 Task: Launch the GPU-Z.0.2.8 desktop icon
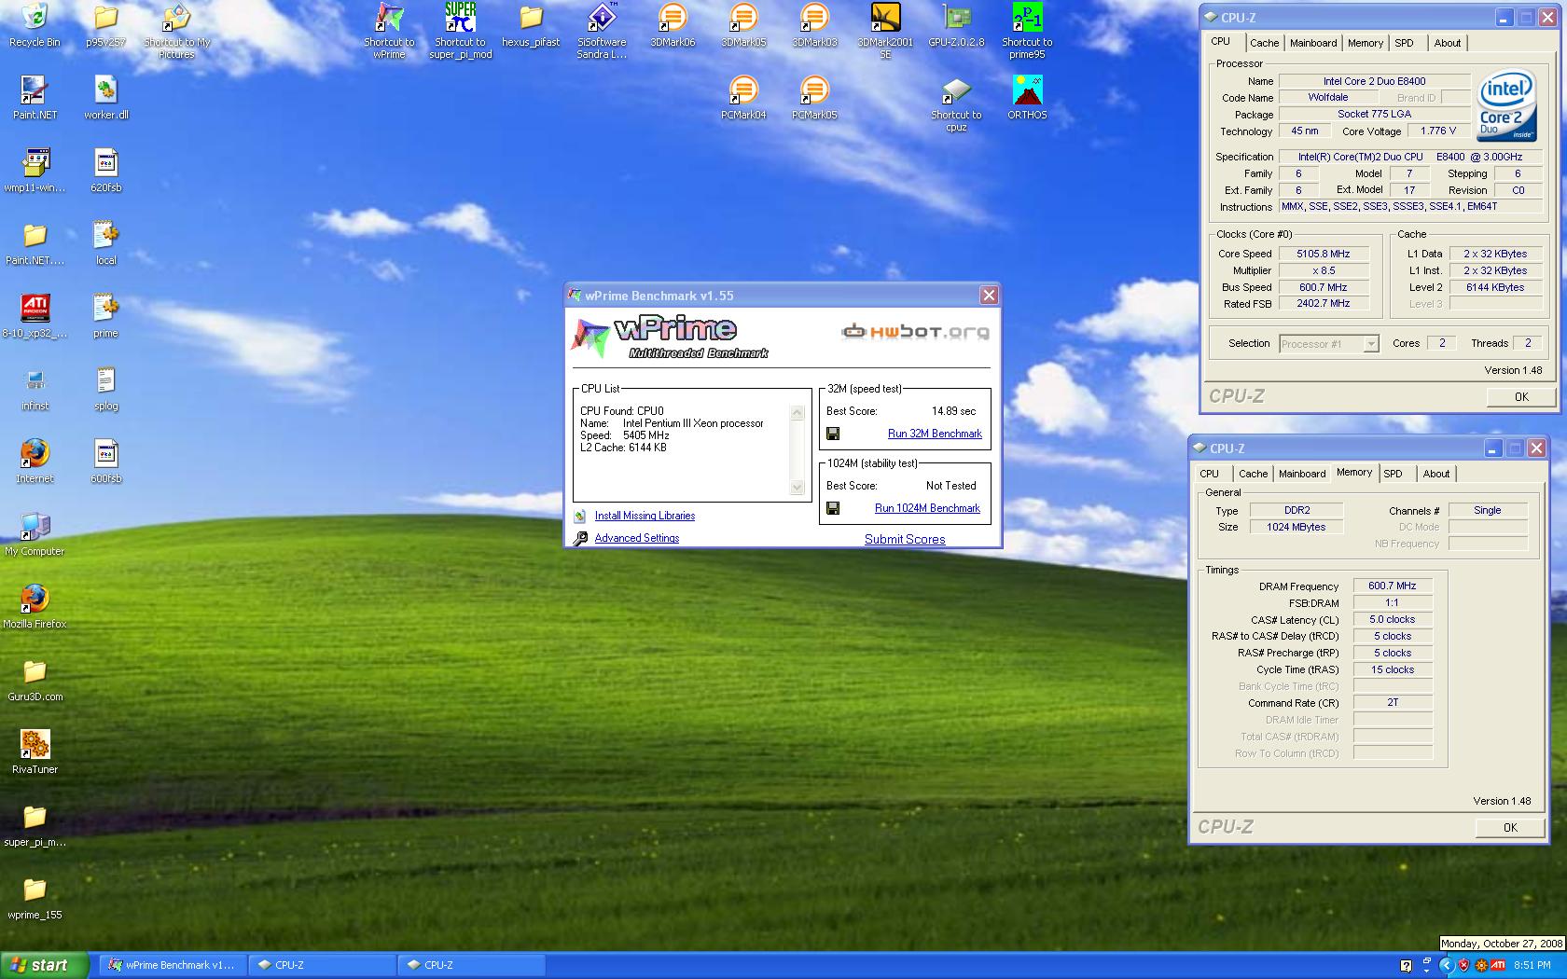point(956,25)
